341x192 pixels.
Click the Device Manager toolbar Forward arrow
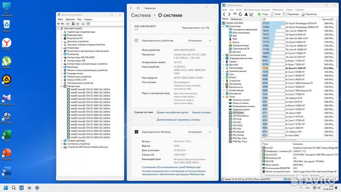point(63,24)
